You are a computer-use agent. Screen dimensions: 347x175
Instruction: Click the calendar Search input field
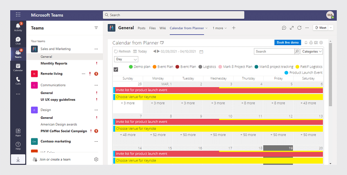click(x=274, y=51)
